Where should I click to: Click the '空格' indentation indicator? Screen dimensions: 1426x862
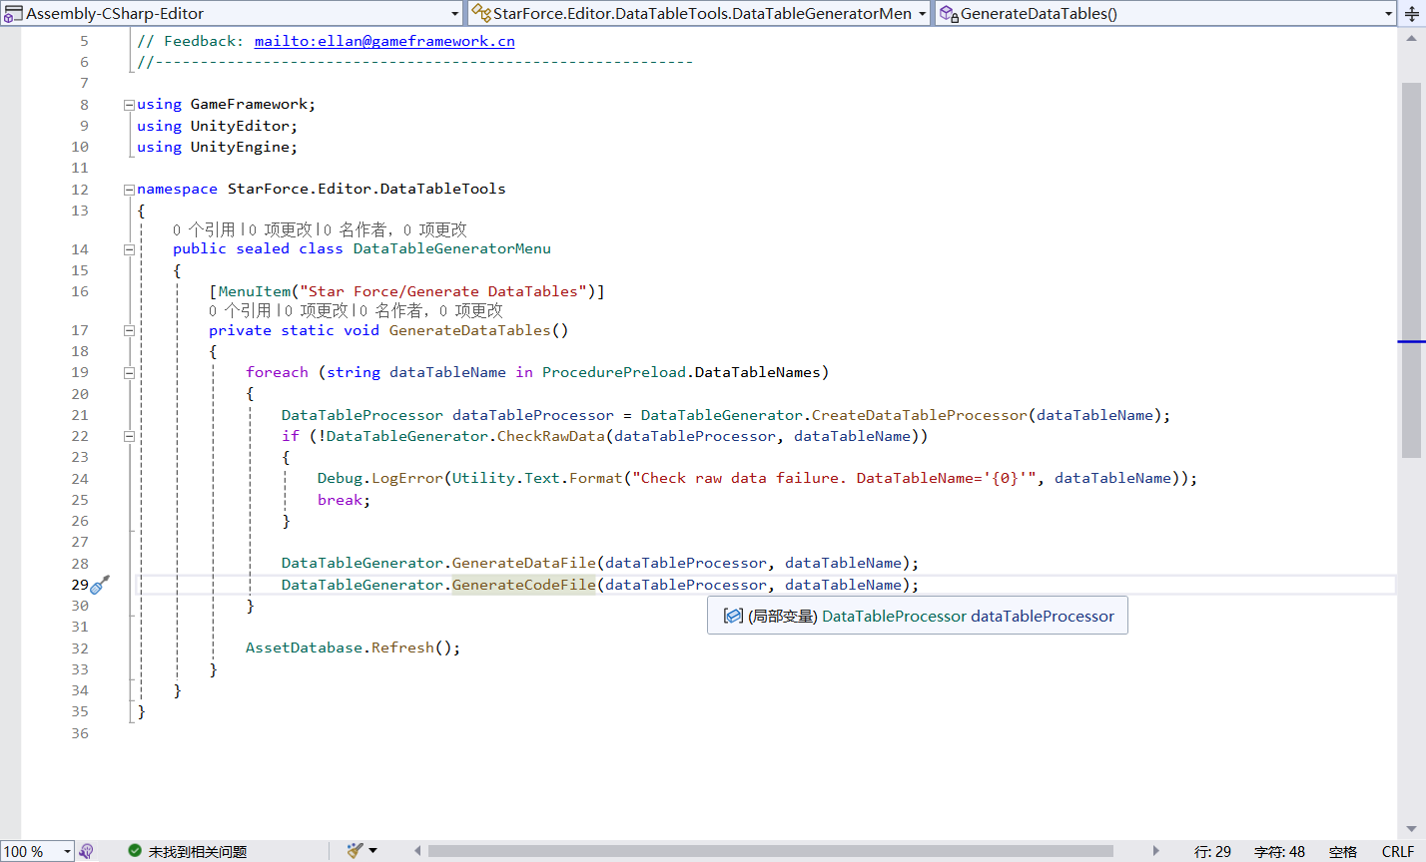[1343, 851]
